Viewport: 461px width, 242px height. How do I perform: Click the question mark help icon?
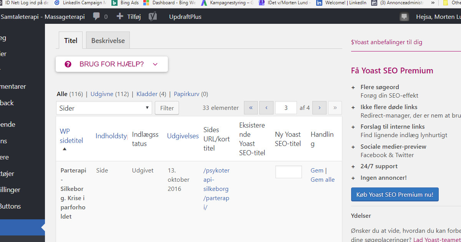[68, 64]
